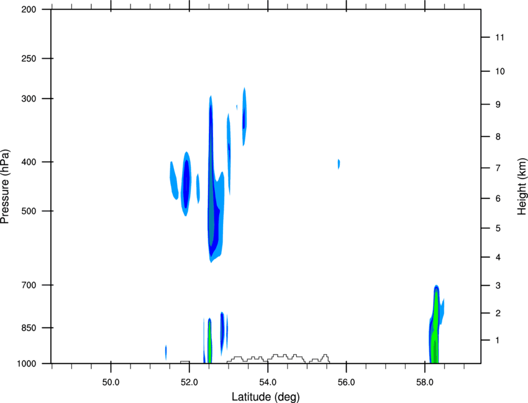Image resolution: width=528 pixels, height=403 pixels.
Task: Click the 58.0 latitude tick label
Action: click(x=425, y=383)
